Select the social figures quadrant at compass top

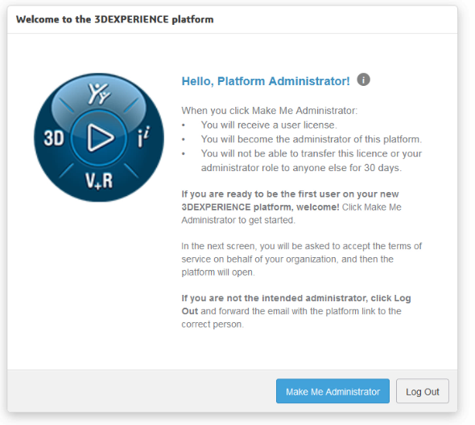click(x=99, y=94)
